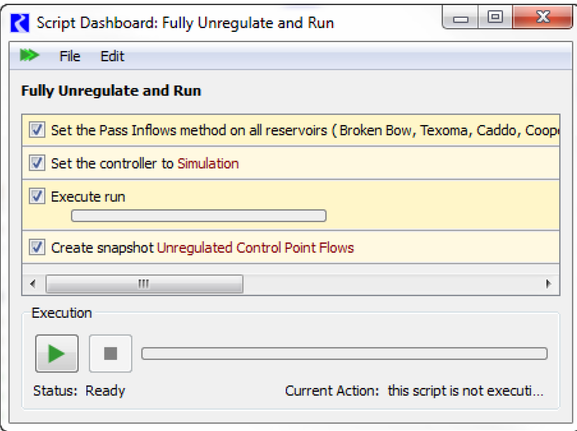
Task: Click the Simulation controller value link
Action: tap(208, 163)
